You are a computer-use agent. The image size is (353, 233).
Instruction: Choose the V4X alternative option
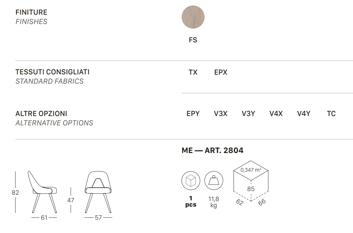[276, 114]
